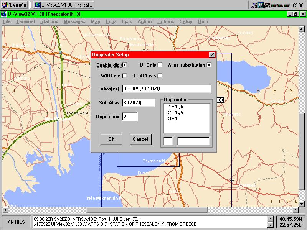Select the "3=1" digi route row

point(187,118)
